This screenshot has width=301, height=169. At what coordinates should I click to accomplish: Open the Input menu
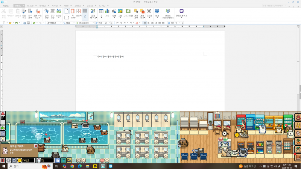point(43,6)
